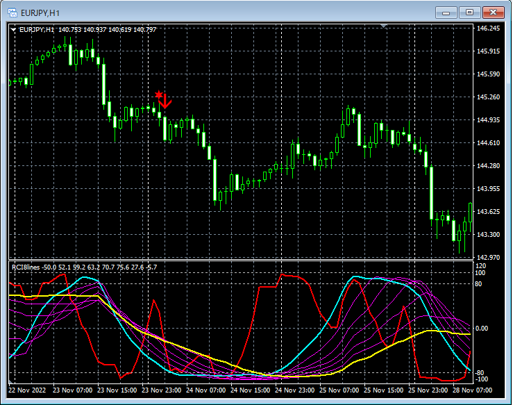Click the 23 Nov 23:00 time label
This screenshot has height=405, width=513.
tap(161, 390)
